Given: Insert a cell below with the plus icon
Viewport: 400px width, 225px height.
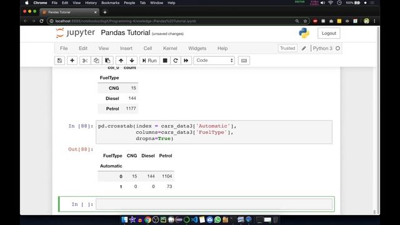Looking at the screenshot, I should tap(72, 61).
